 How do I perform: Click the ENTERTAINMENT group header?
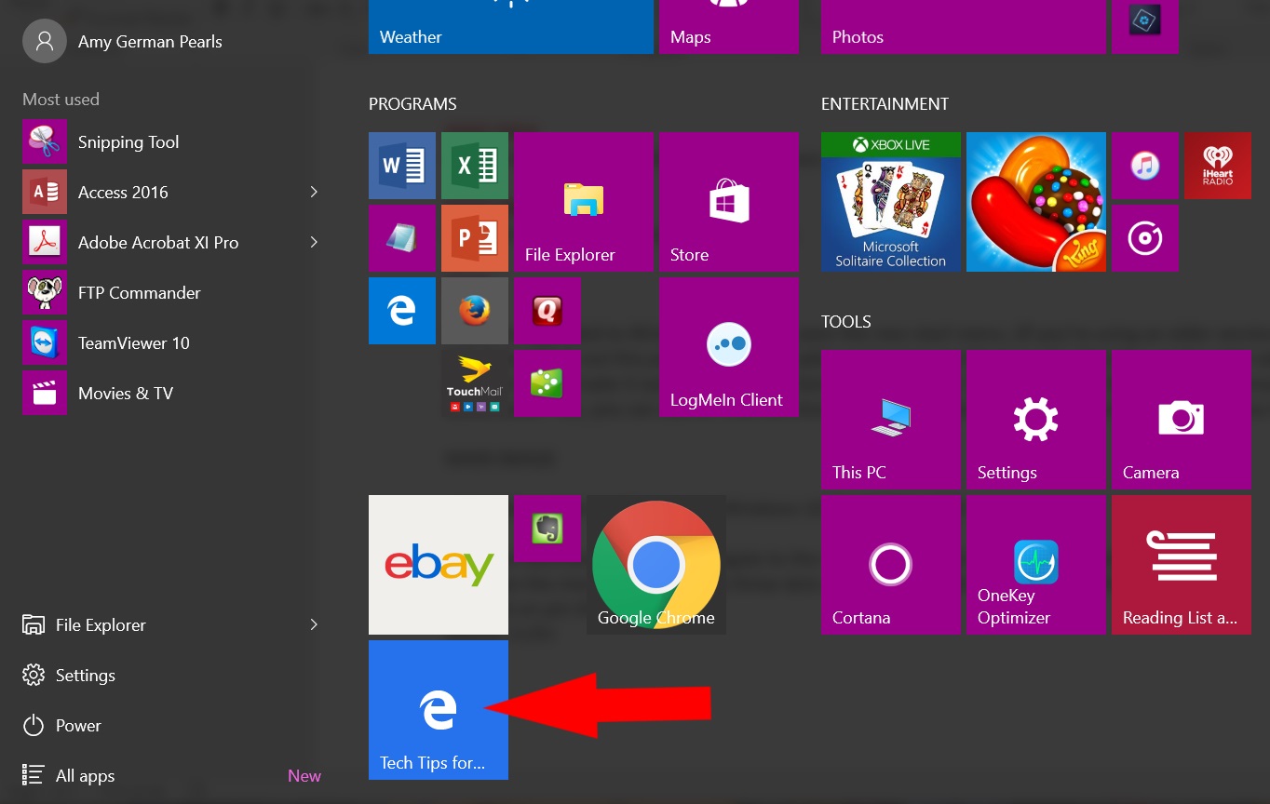pyautogui.click(x=885, y=104)
